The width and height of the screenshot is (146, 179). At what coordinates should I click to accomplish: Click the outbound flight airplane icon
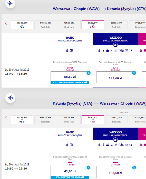pyautogui.click(x=10, y=3)
